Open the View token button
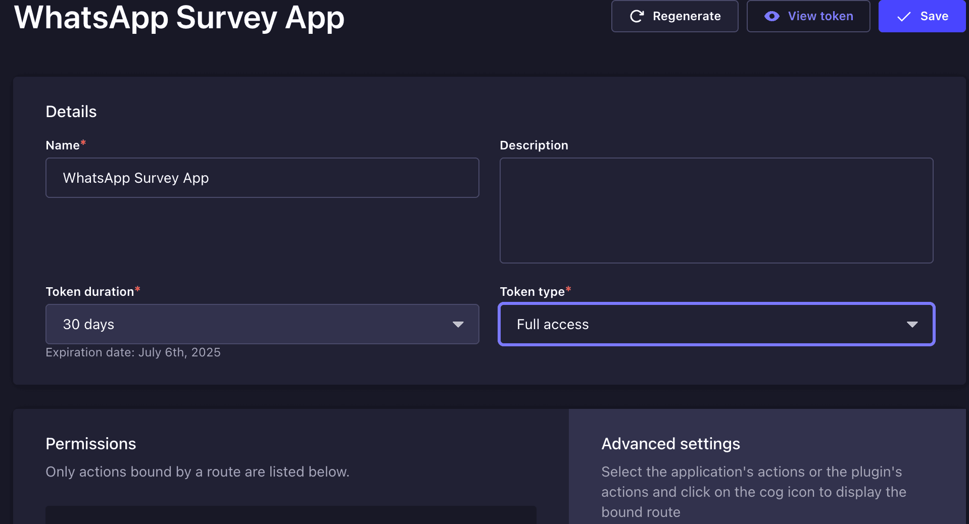Screen dimensions: 969x524 tap(808, 16)
